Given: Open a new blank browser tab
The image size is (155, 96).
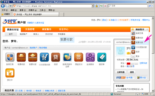Looking at the screenshot, I should click(61, 15).
